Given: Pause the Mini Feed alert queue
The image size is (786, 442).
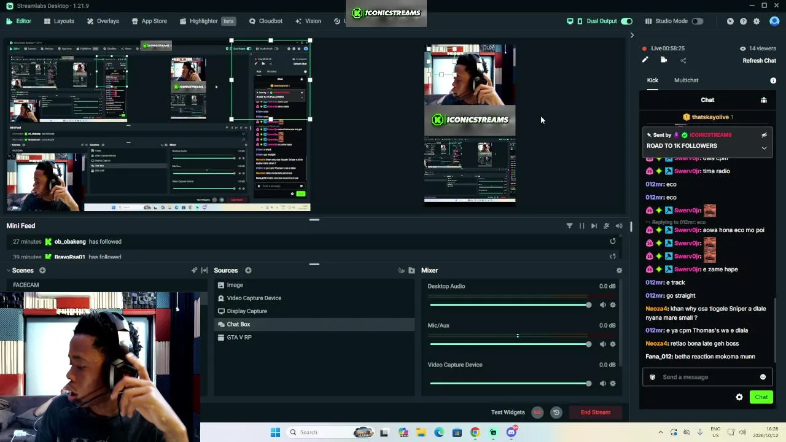Looking at the screenshot, I should [x=582, y=226].
